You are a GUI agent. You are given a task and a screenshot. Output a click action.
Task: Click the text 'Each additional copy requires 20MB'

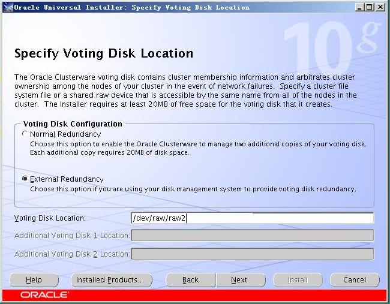click(x=88, y=152)
